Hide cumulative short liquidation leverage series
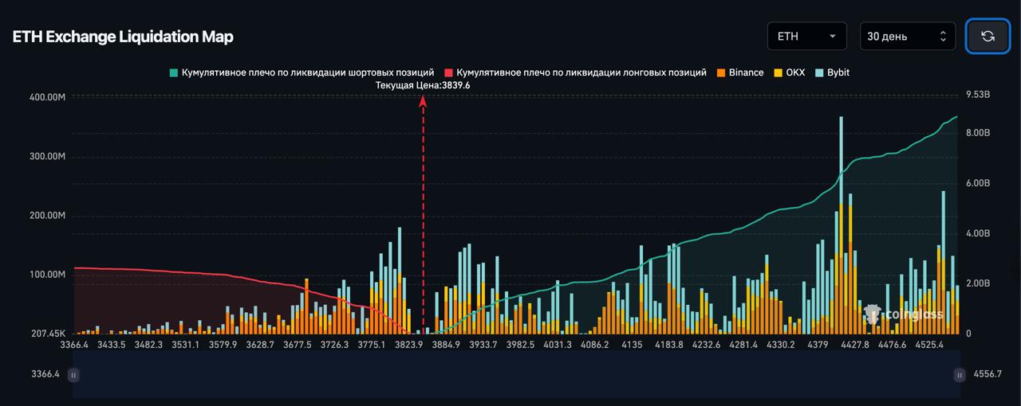 click(x=302, y=72)
